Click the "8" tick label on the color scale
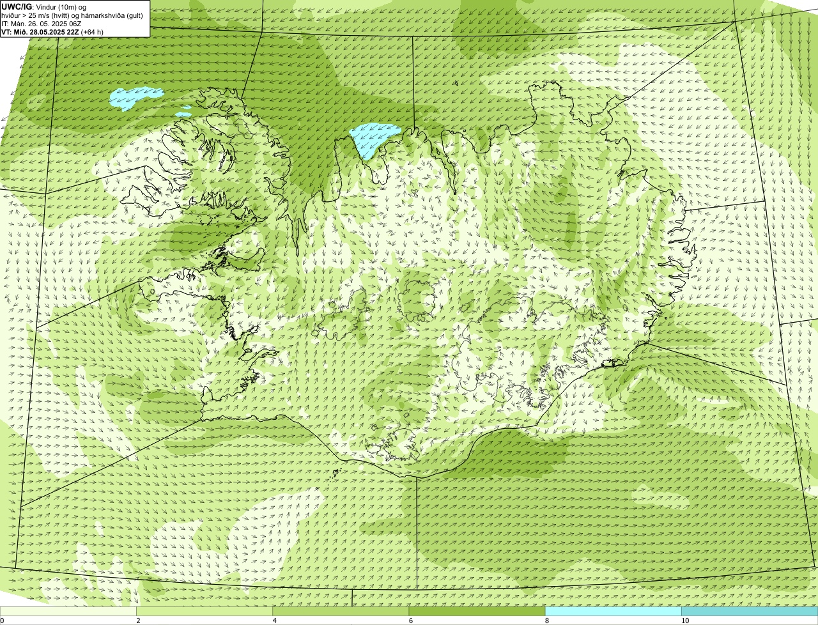This screenshot has height=625, width=818. pyautogui.click(x=547, y=621)
